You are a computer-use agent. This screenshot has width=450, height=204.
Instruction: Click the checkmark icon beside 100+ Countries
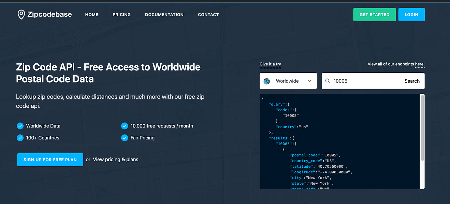[x=20, y=138]
